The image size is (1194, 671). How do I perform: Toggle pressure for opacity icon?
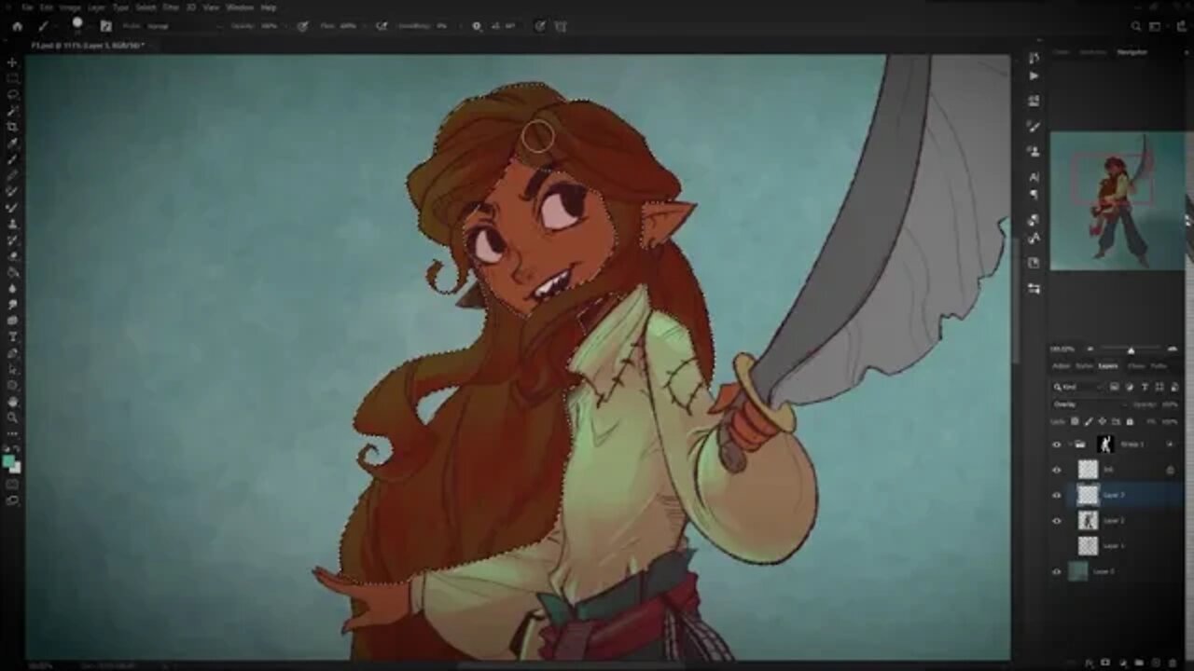[x=302, y=26]
